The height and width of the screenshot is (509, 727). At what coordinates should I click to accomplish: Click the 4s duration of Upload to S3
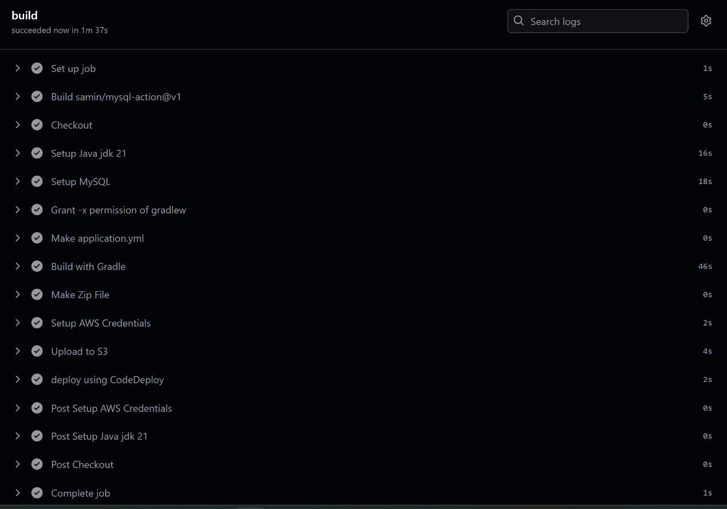707,351
